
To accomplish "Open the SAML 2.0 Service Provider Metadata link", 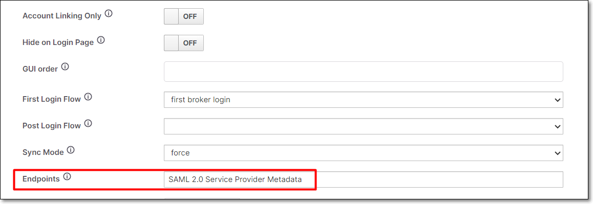I will [x=235, y=179].
